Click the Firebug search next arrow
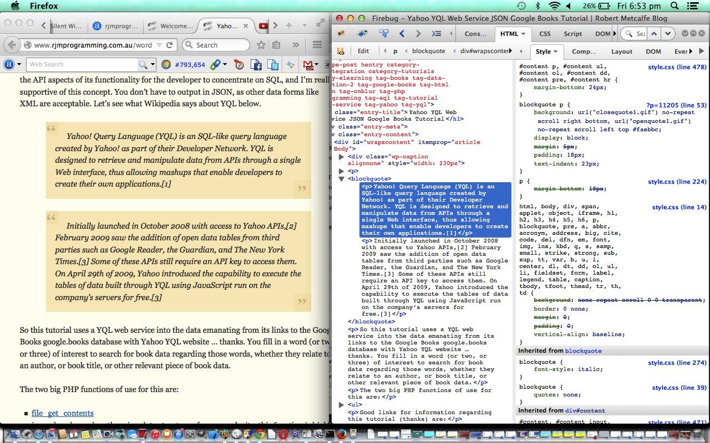 tap(667, 34)
